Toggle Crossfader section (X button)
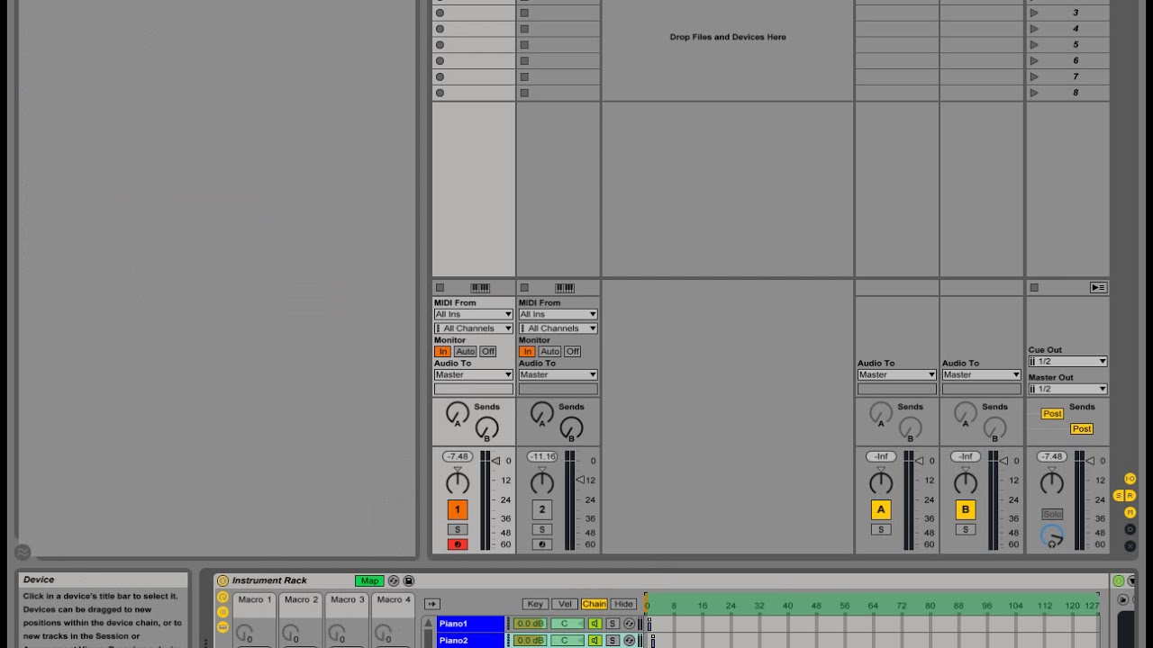The image size is (1153, 648). [x=1130, y=545]
